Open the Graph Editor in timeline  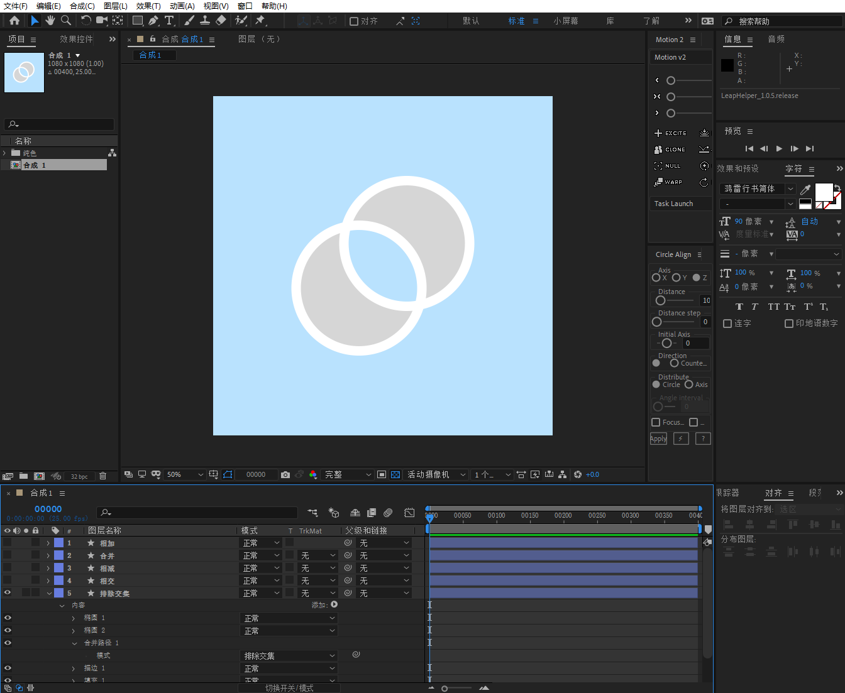coord(409,513)
